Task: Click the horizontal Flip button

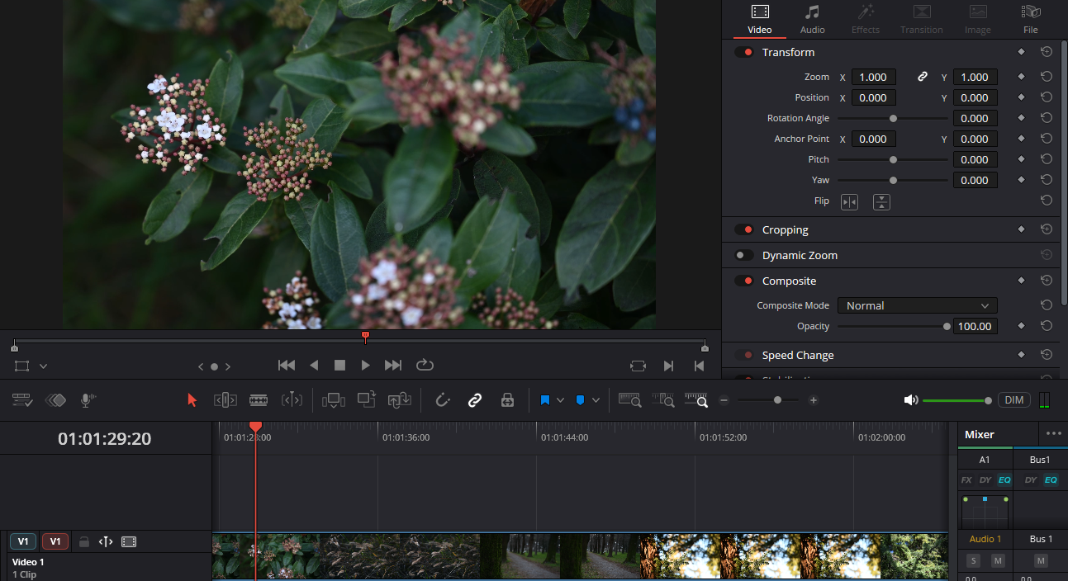Action: coord(849,201)
